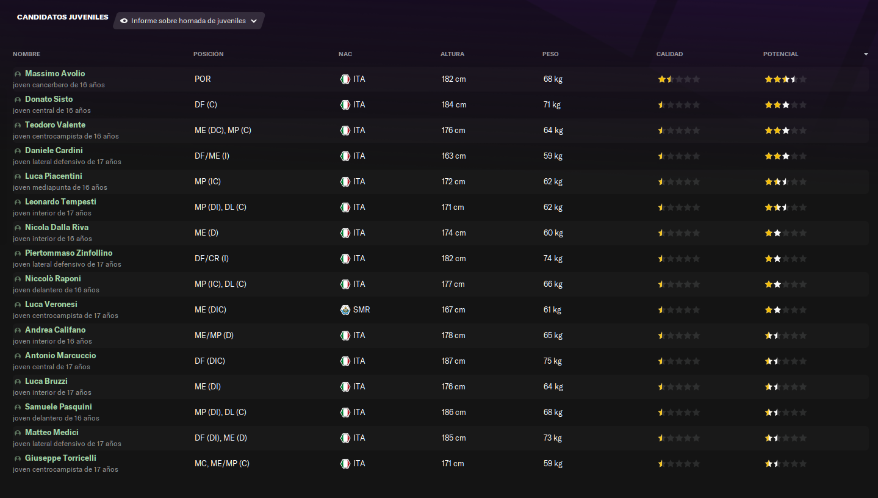
Task: Click the Italian flag in Giuseppe Torricelli's row
Action: click(x=345, y=463)
